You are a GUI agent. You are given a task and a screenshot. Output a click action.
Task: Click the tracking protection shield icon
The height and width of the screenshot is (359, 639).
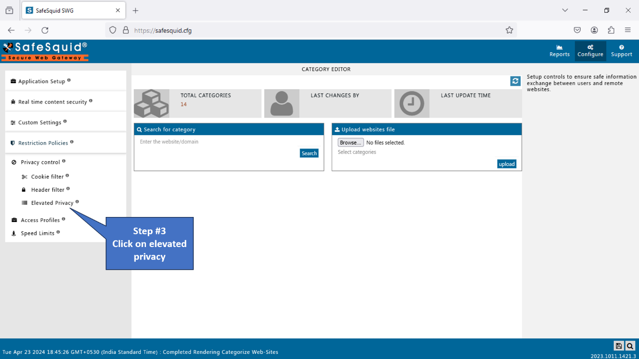pyautogui.click(x=113, y=30)
